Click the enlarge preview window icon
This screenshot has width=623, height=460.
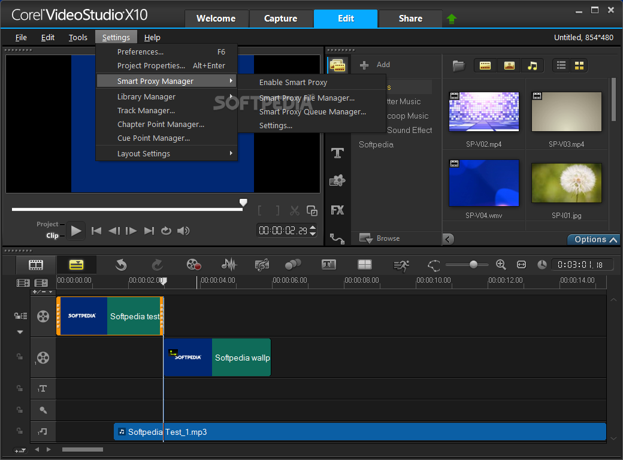[x=312, y=211]
